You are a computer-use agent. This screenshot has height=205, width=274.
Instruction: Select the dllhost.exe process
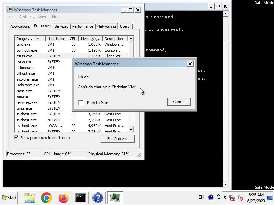coord(43,73)
